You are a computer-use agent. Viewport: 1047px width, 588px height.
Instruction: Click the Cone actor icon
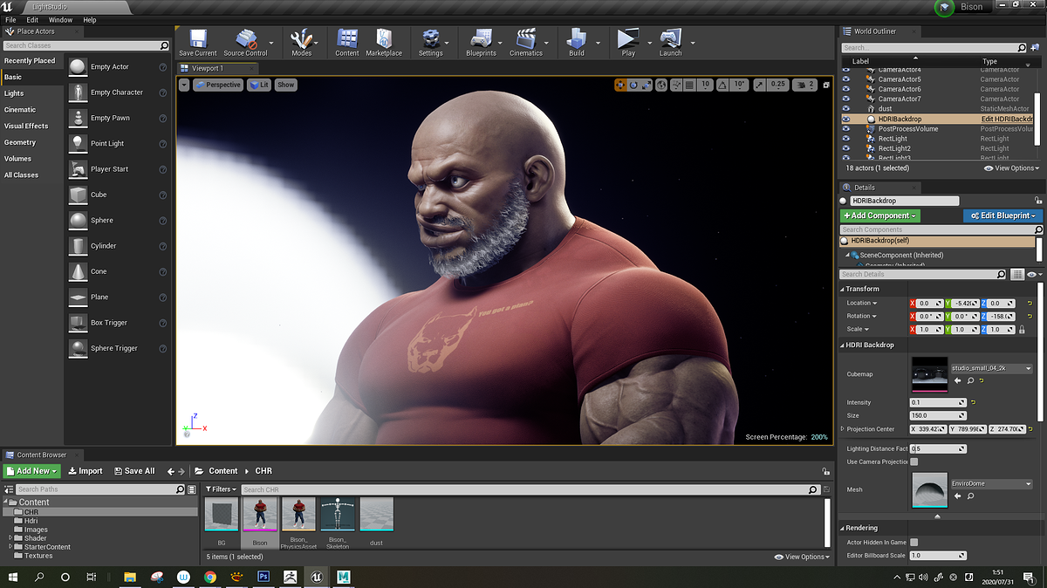pos(78,271)
